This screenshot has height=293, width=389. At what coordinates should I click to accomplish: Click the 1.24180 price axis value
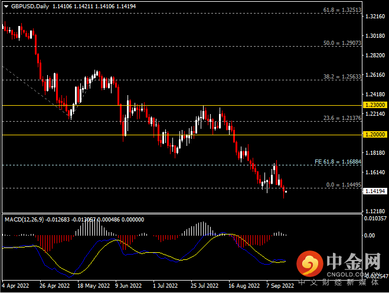click(375, 94)
